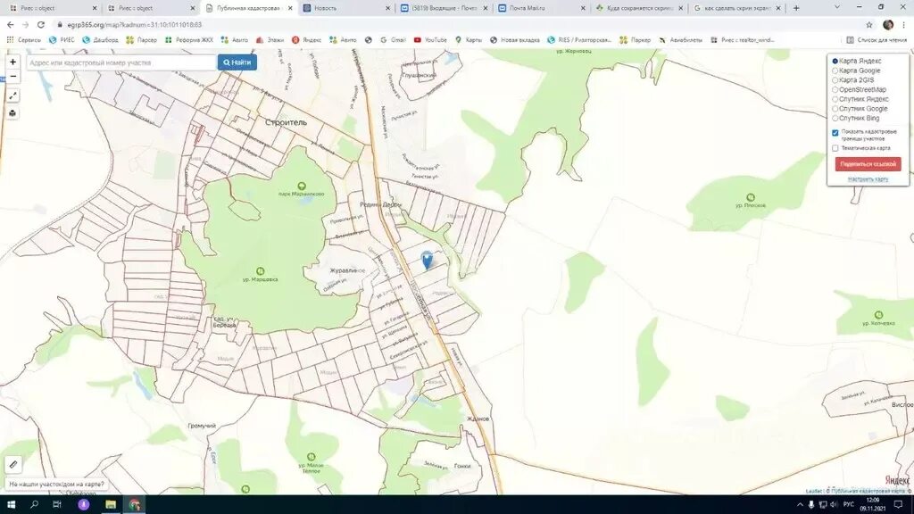The height and width of the screenshot is (514, 914).
Task: Click Не нашли участок/дом на карте button
Action: pos(56,485)
